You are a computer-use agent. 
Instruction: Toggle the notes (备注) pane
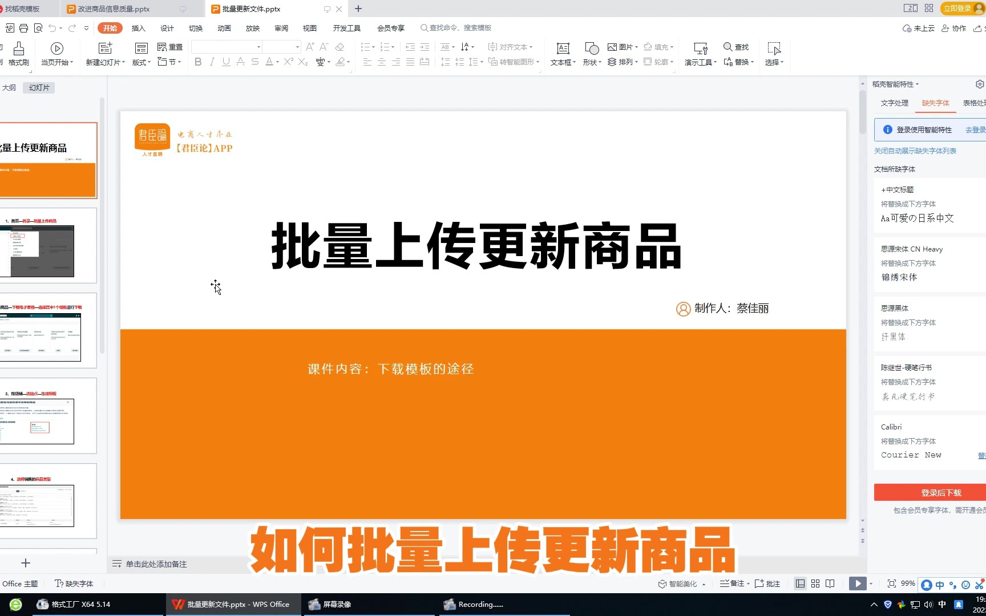[x=732, y=583]
